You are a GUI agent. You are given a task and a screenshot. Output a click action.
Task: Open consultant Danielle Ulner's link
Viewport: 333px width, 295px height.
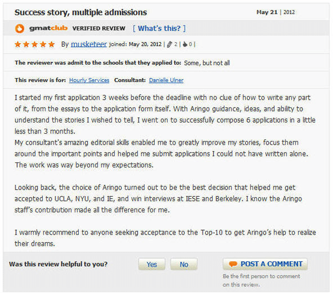tap(167, 80)
